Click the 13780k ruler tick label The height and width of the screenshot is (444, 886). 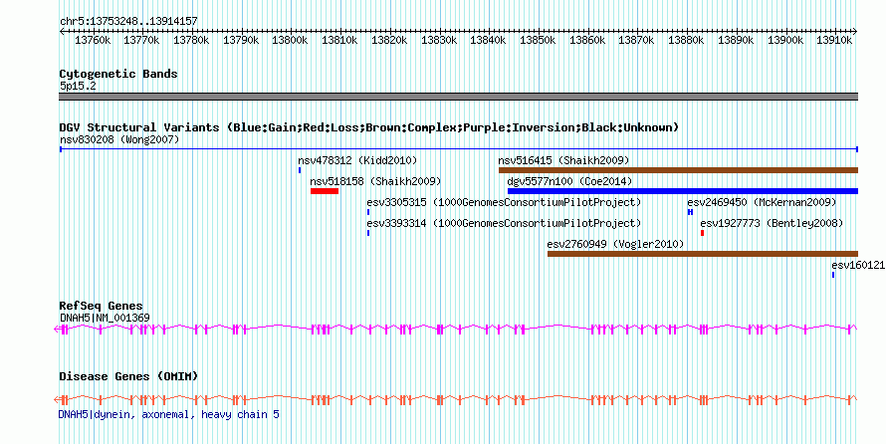(x=191, y=40)
